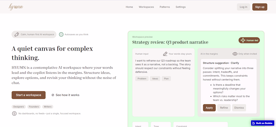Go to the Workspaces page
This screenshot has width=276, height=127.
[x=146, y=7]
